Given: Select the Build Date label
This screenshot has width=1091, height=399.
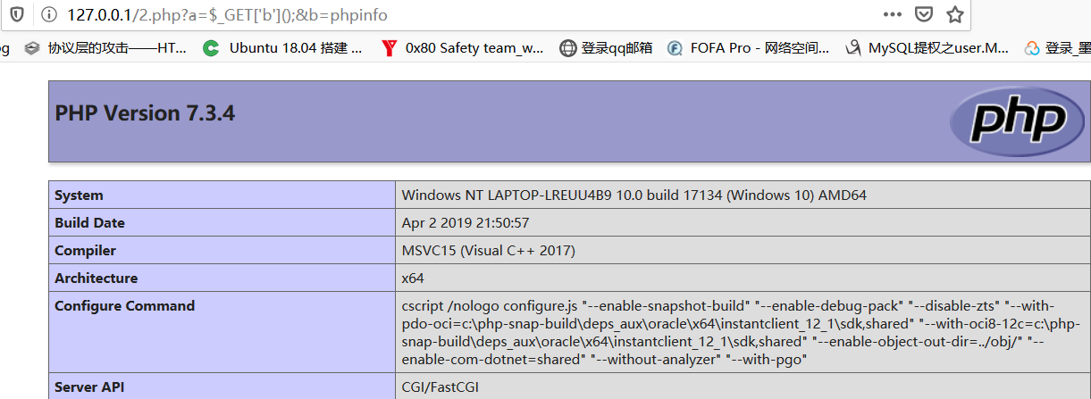Looking at the screenshot, I should 89,223.
